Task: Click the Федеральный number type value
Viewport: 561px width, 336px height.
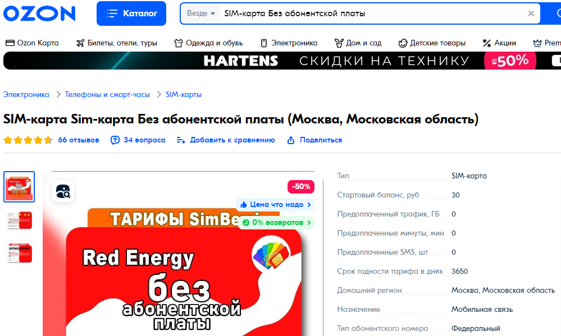Action: click(476, 328)
